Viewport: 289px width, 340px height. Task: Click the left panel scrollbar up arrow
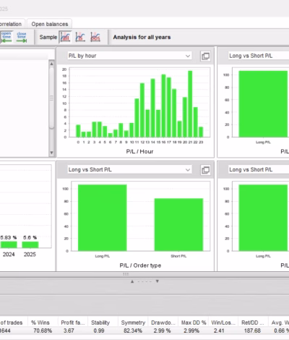(x=51, y=64)
